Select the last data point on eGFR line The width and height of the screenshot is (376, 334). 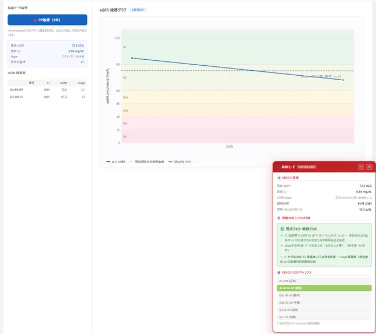pyautogui.click(x=343, y=80)
